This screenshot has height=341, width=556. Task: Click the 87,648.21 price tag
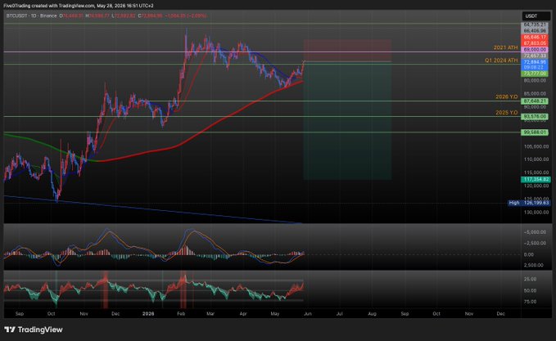[x=535, y=101]
